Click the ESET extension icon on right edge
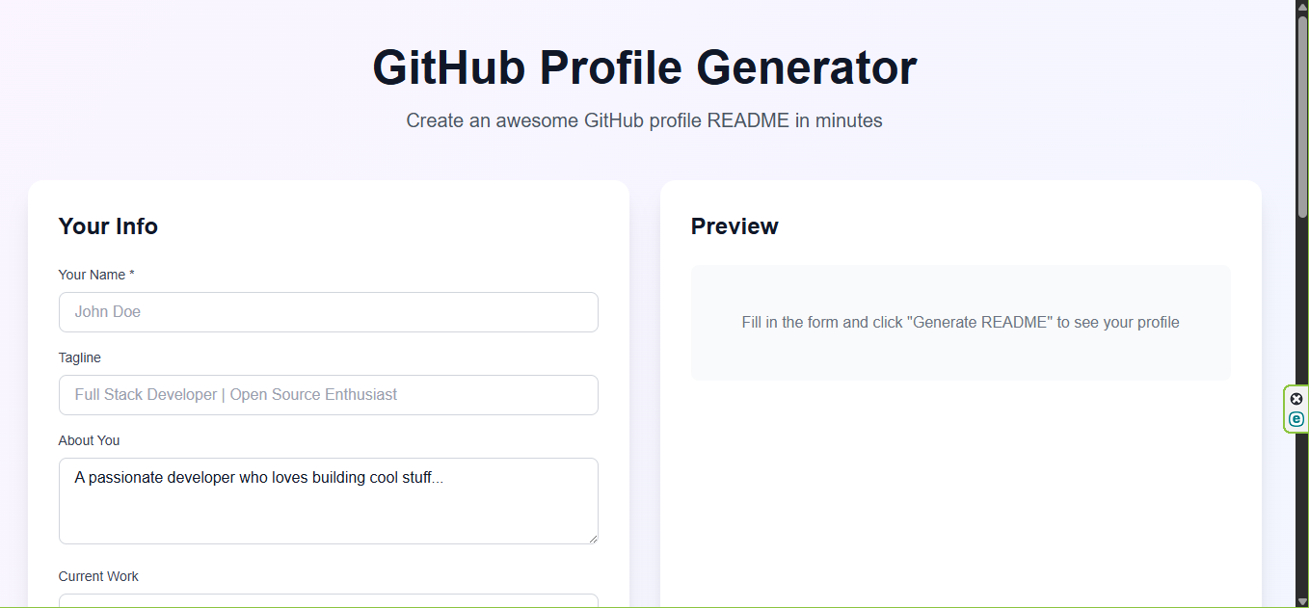 (x=1296, y=419)
